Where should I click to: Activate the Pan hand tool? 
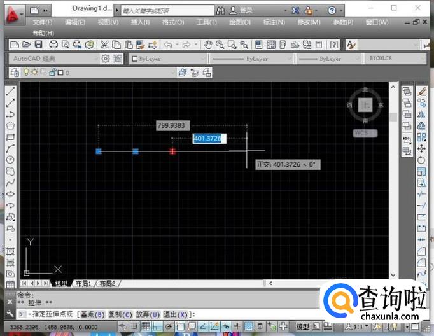coord(208,45)
